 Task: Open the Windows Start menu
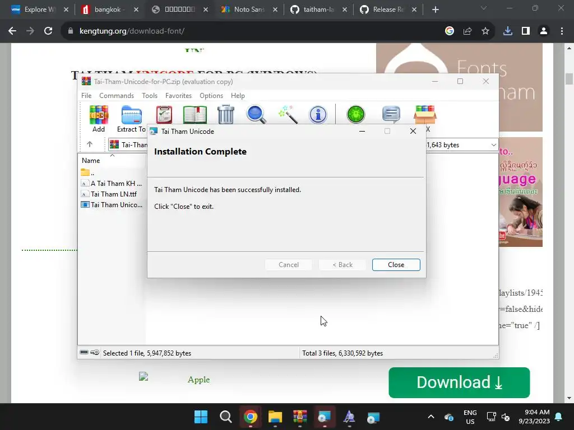(201, 417)
